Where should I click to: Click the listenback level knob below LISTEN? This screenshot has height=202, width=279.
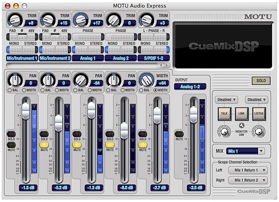[x=259, y=132]
